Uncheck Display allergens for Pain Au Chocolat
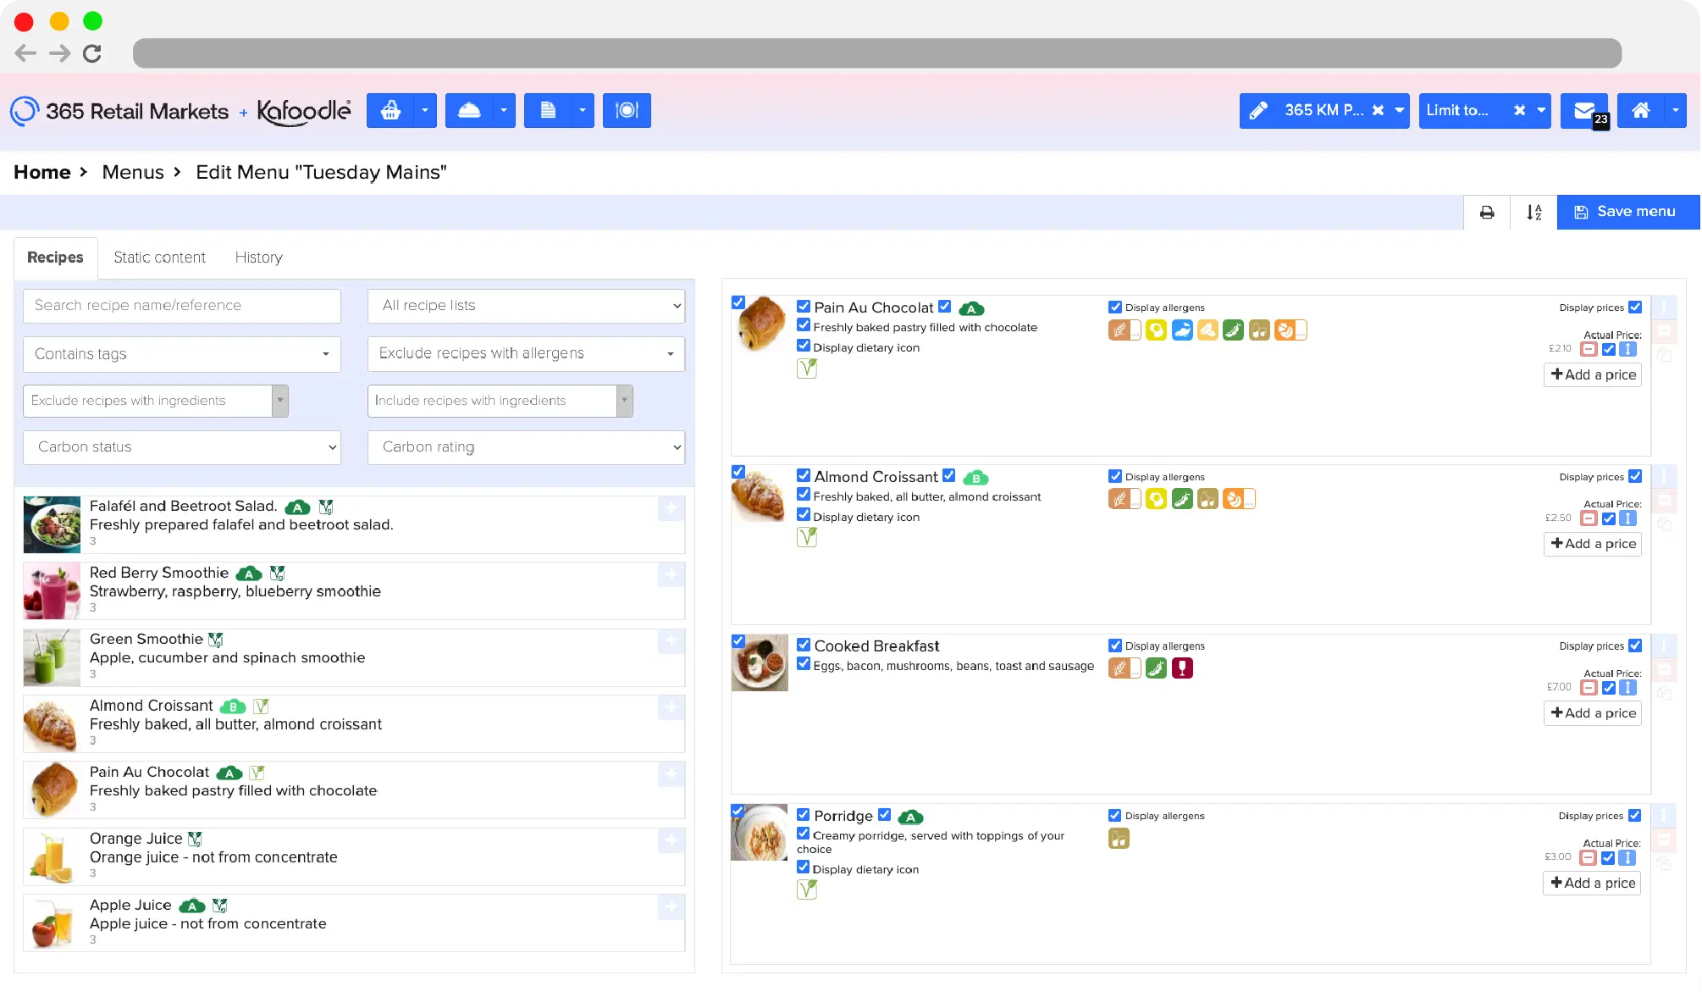1702x1003 pixels. pos(1115,308)
